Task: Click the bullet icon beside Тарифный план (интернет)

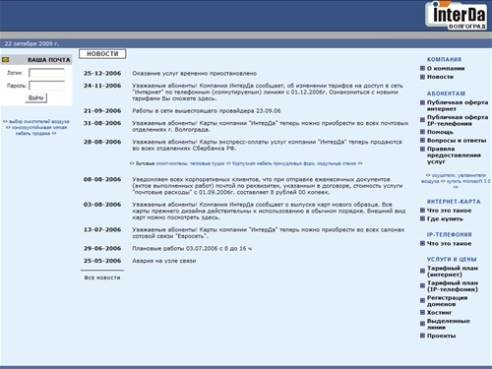Action: tap(422, 271)
